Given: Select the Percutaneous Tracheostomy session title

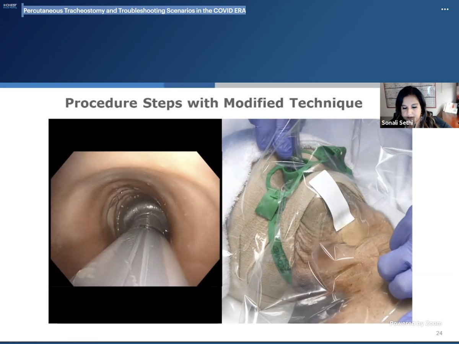Looking at the screenshot, I should 135,11.
